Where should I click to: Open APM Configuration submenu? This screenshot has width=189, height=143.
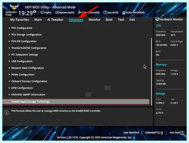22,88
